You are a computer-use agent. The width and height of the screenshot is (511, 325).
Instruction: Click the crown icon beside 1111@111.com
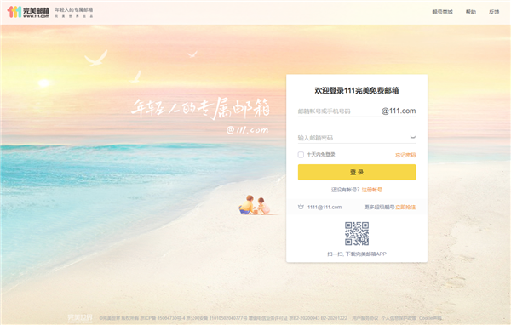point(301,207)
